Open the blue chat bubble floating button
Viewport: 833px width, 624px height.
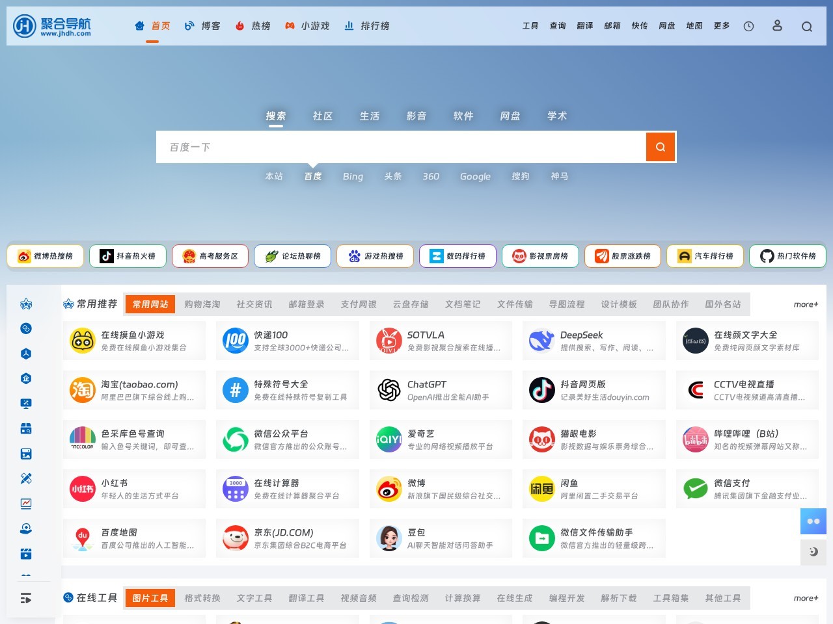[x=813, y=521]
